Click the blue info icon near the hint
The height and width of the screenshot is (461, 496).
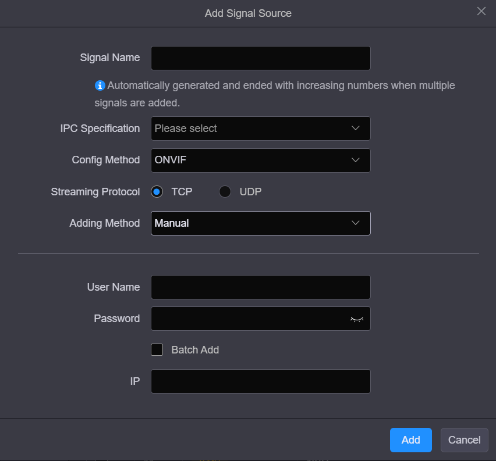[100, 85]
